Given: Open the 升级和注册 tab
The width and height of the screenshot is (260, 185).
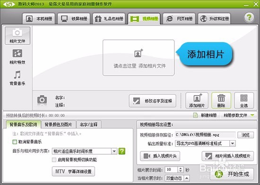Looking at the screenshot, I should point(214,19).
